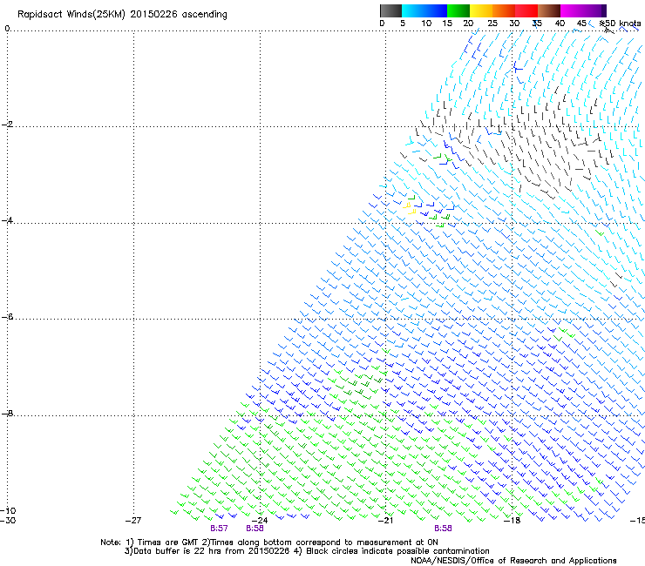Click the '5' label under the color bar
The height and width of the screenshot is (566, 645).
pyautogui.click(x=403, y=24)
